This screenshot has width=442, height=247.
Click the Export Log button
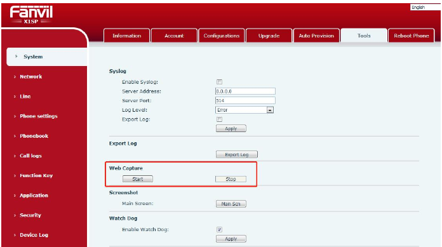click(x=237, y=154)
